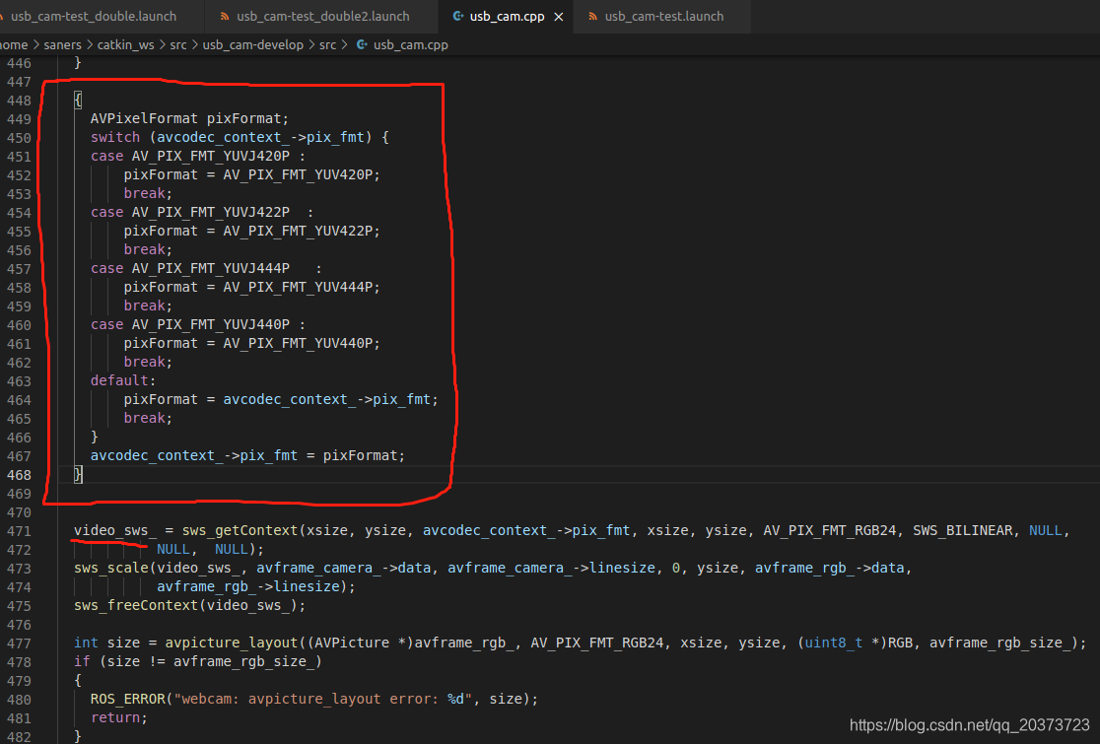Click the sws_scale function call
1100x744 pixels.
[x=110, y=568]
